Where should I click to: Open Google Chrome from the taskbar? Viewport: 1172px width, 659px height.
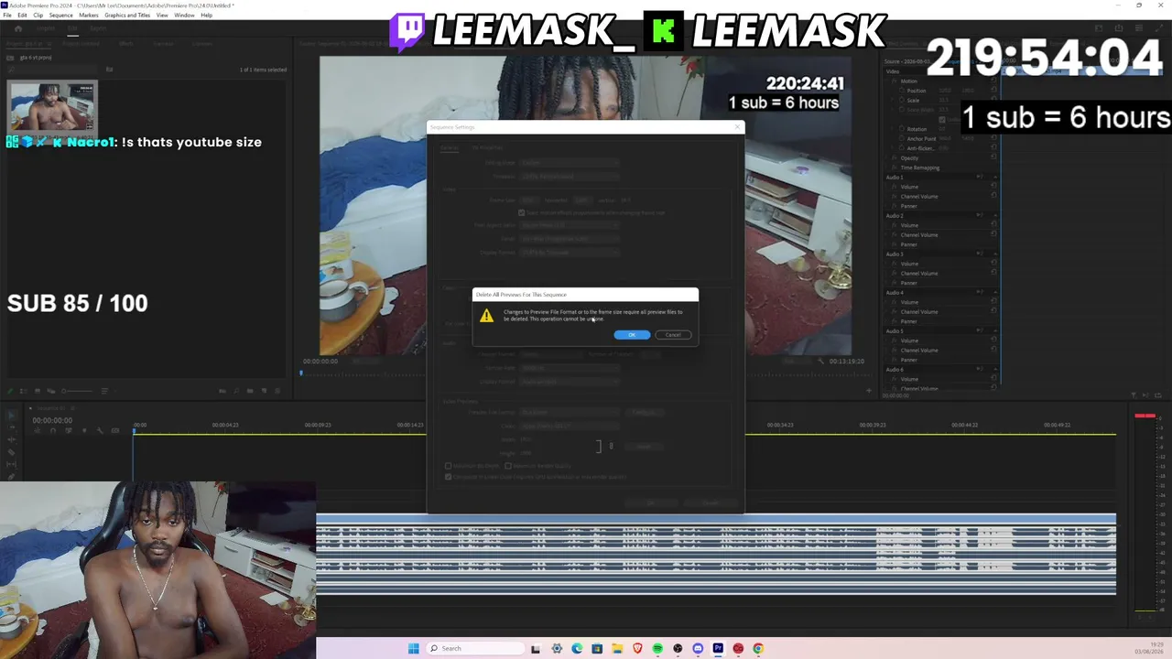(x=758, y=649)
